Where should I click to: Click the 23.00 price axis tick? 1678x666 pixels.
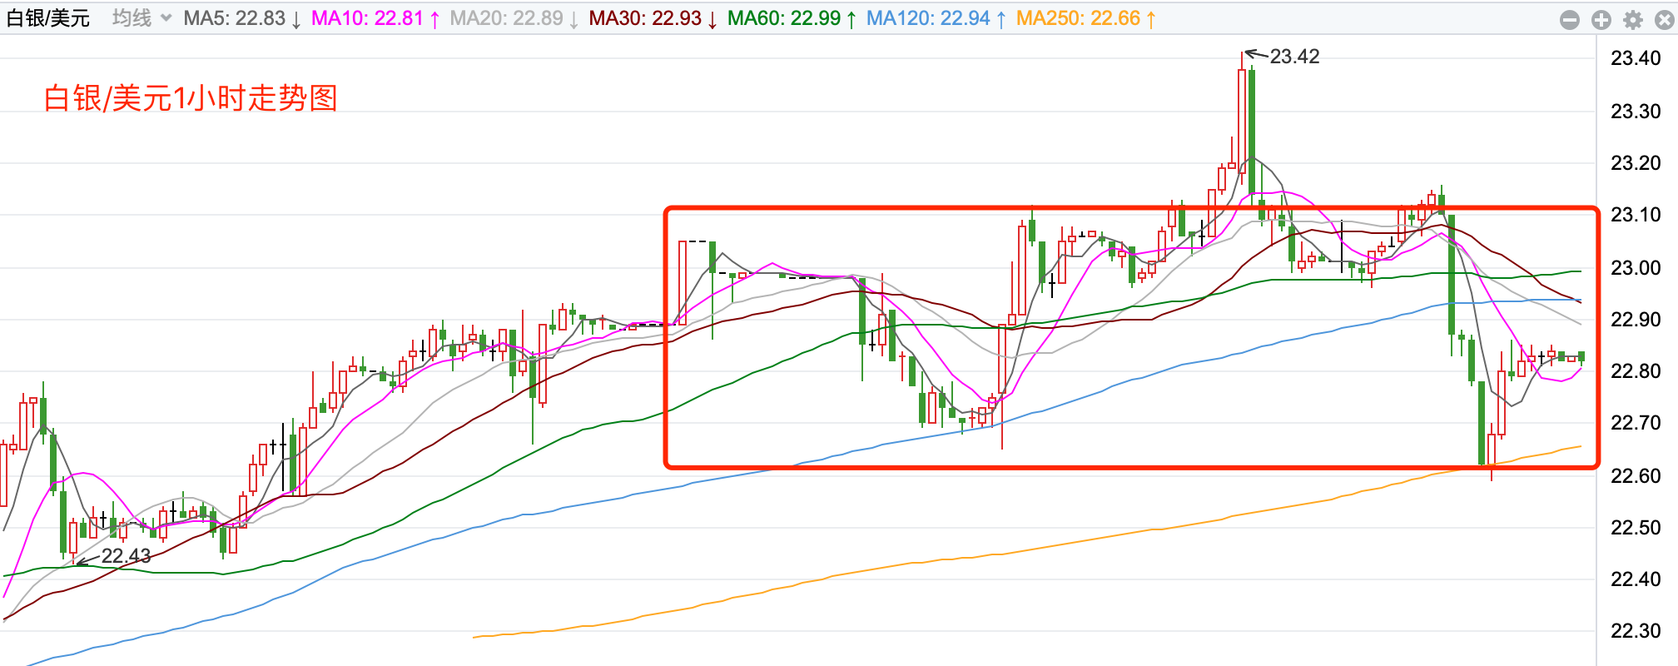pos(1636,267)
